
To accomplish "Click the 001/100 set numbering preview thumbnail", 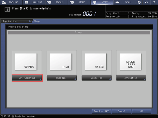I will pyautogui.click(x=26, y=62).
